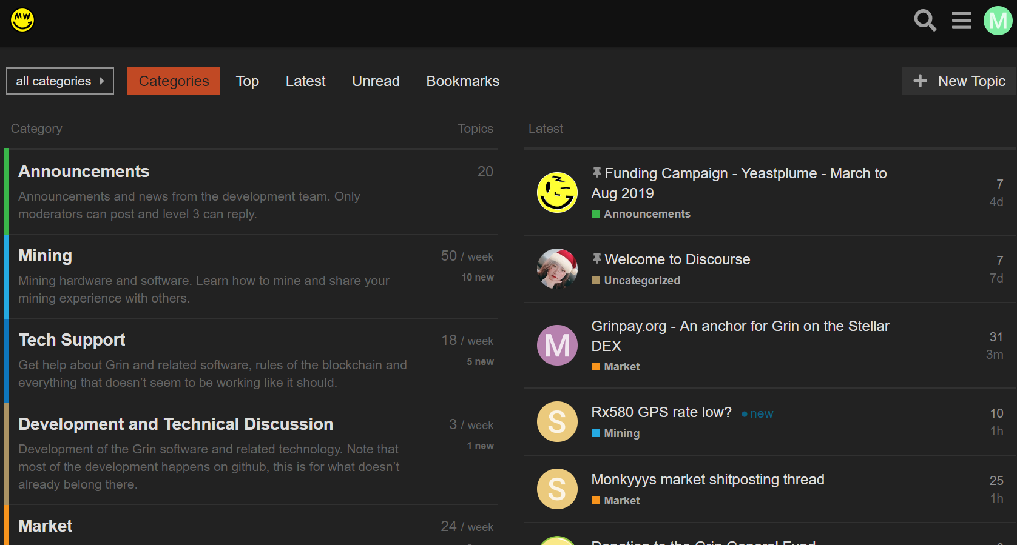Click the S avatar on Rx580 topic
The height and width of the screenshot is (545, 1017).
pyautogui.click(x=557, y=421)
